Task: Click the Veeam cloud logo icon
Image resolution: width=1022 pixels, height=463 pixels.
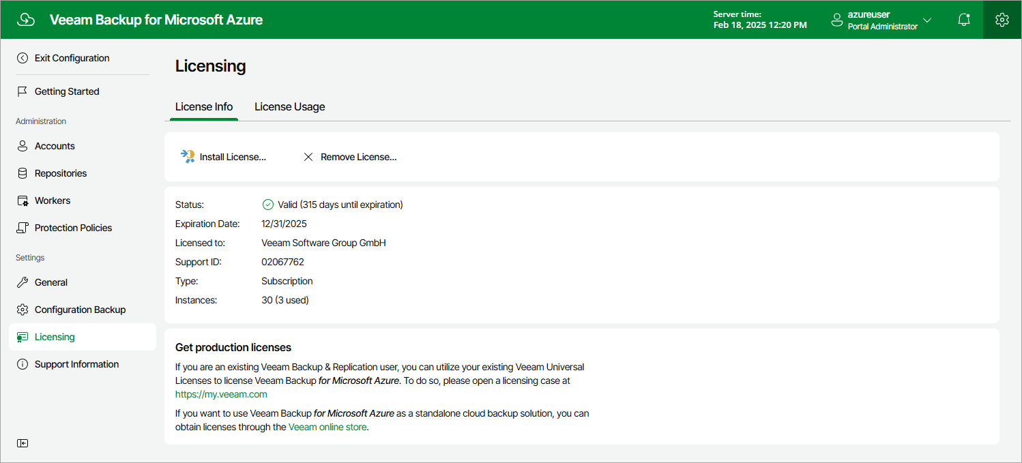Action: click(25, 20)
